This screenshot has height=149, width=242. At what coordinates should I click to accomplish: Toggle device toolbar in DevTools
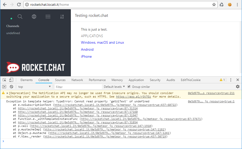[11, 80]
